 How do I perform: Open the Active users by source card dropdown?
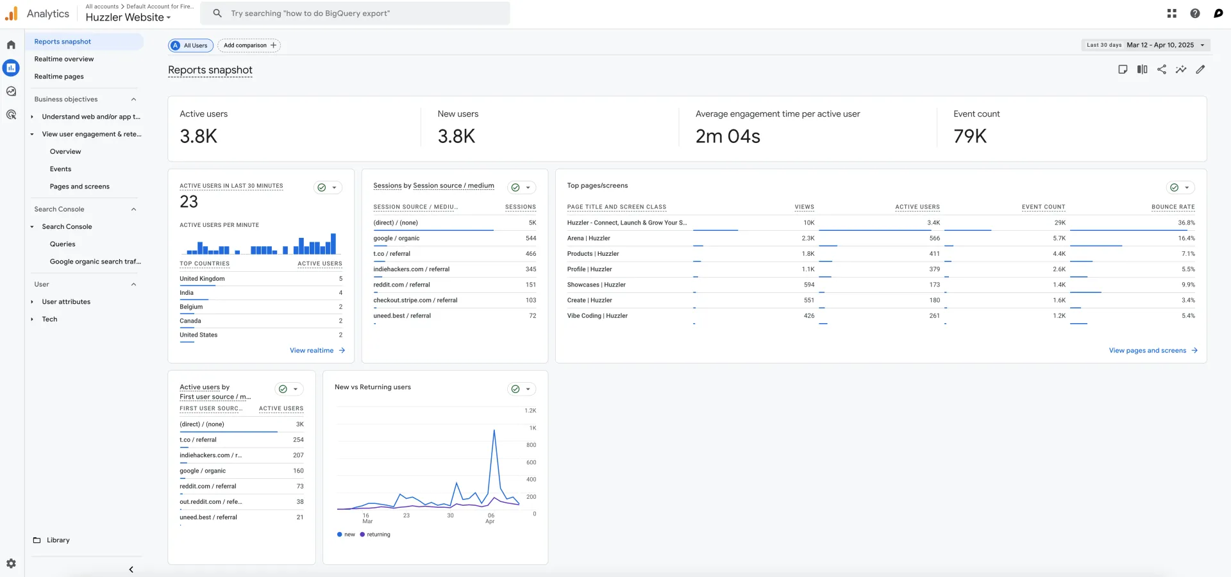pos(289,389)
